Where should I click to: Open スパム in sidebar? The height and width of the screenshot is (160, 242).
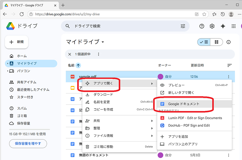(x=31, y=108)
